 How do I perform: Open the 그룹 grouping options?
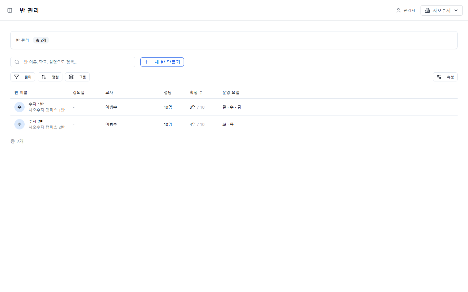pyautogui.click(x=77, y=77)
